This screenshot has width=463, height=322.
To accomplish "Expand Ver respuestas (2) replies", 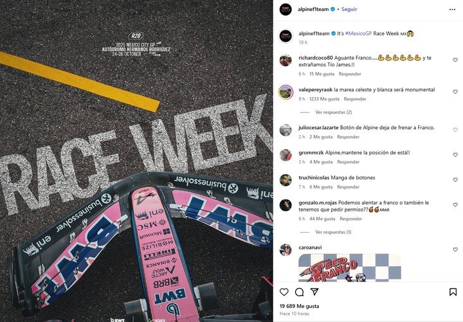I will tap(333, 112).
